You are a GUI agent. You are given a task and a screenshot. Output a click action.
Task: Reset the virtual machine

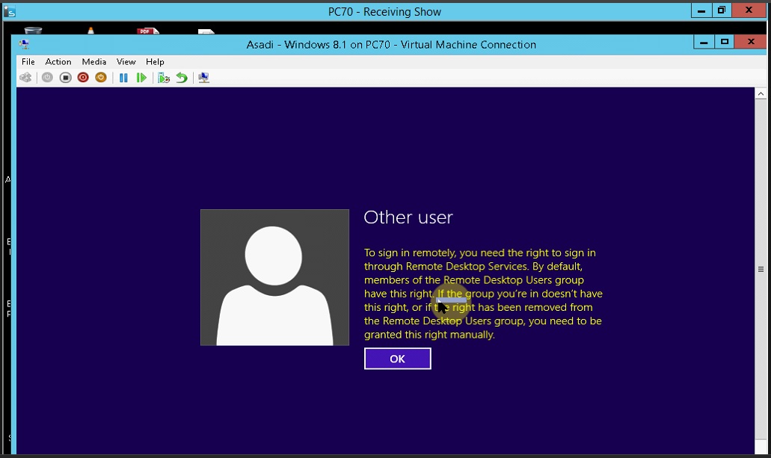pos(142,77)
